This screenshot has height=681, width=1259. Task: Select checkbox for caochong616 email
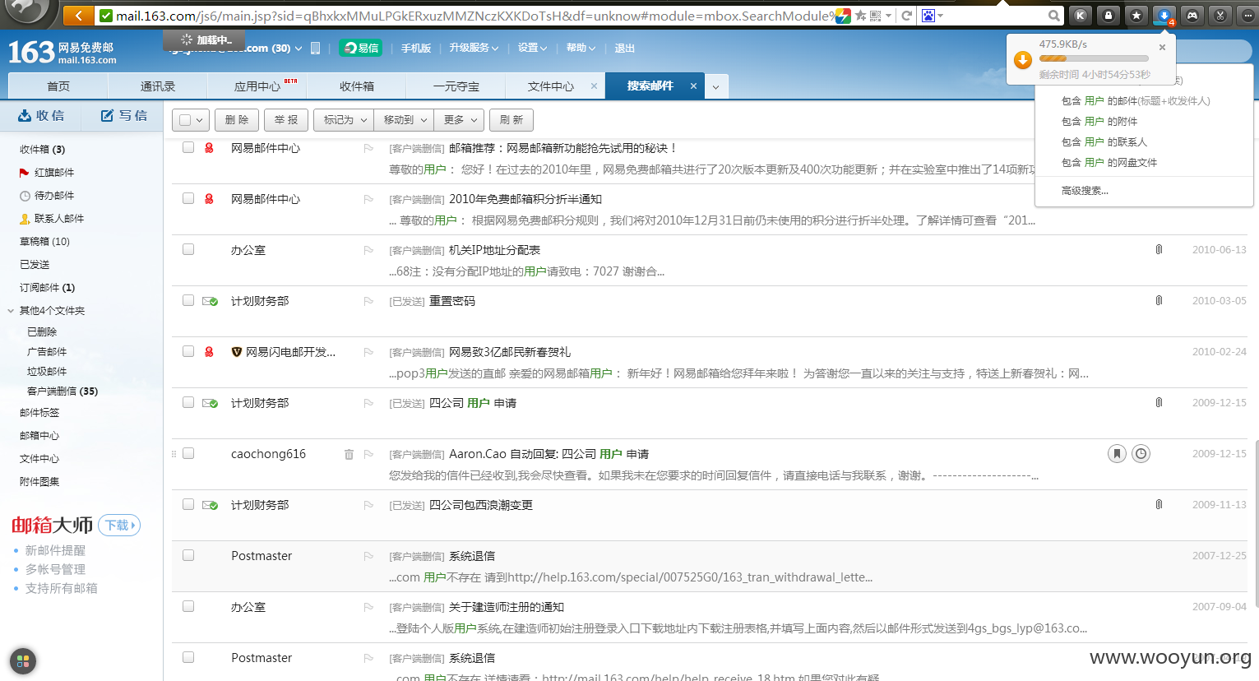(188, 453)
